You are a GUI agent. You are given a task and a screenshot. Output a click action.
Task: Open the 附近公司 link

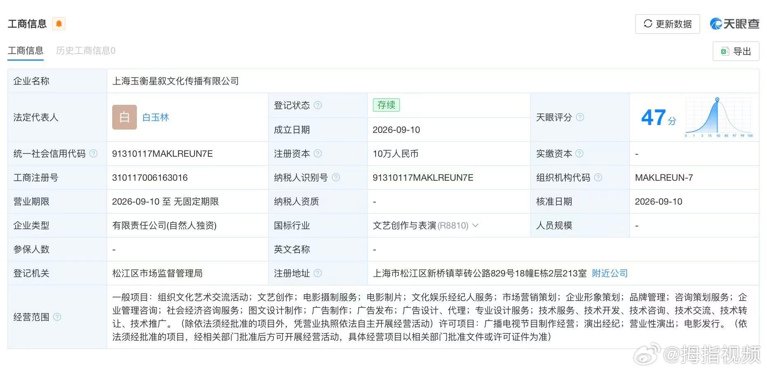coord(610,273)
